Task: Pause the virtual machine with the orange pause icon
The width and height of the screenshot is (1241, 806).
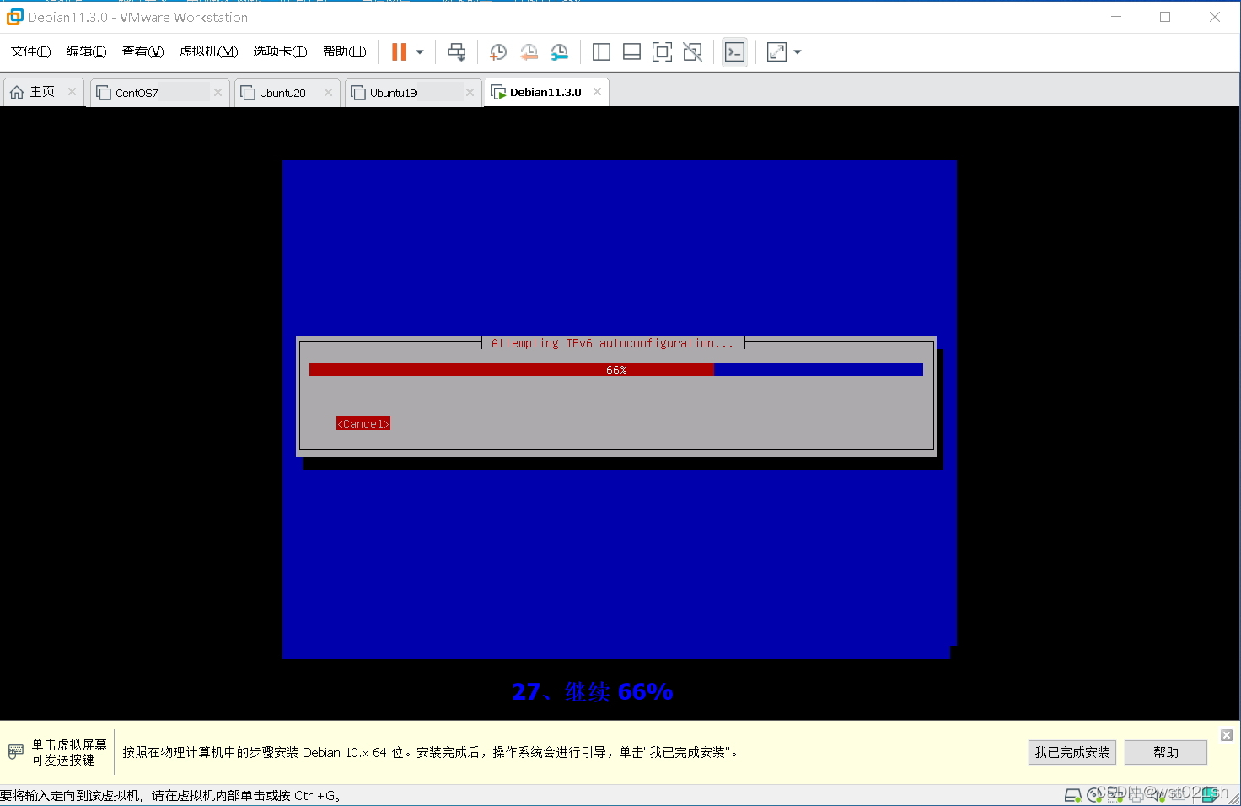Action: click(399, 52)
